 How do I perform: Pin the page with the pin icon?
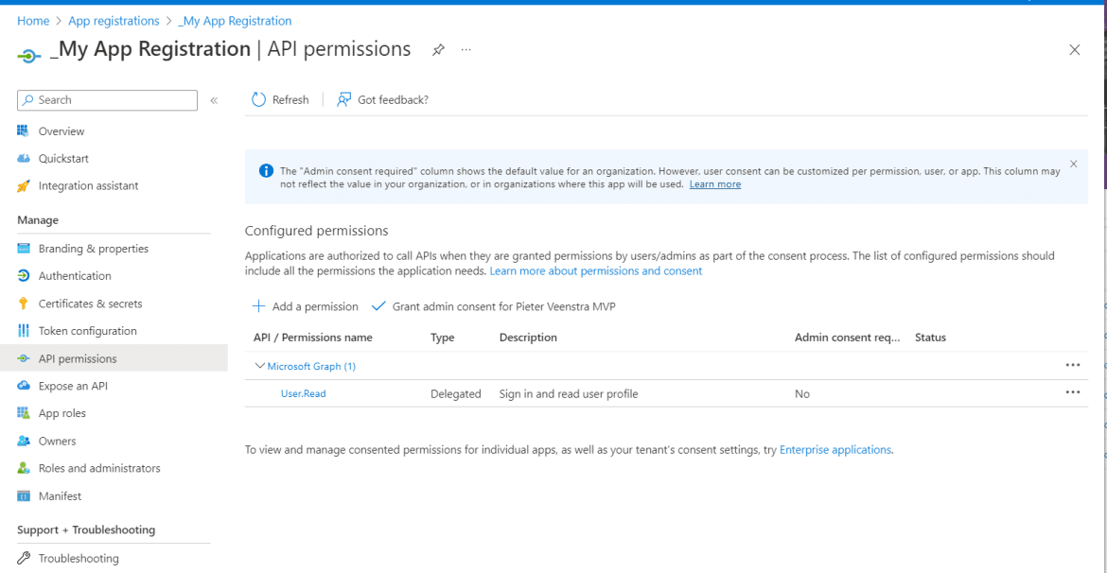click(438, 50)
